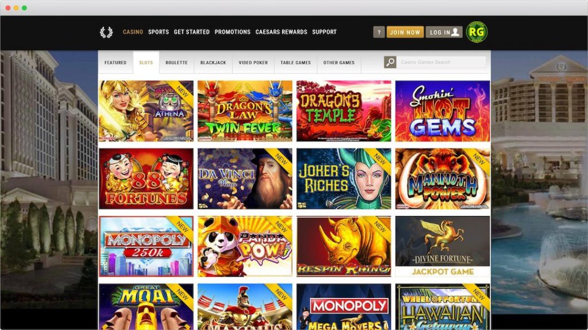Open the Monopoly 250k slot thumbnail
Viewport: 588px width, 330px height.
coord(146,246)
